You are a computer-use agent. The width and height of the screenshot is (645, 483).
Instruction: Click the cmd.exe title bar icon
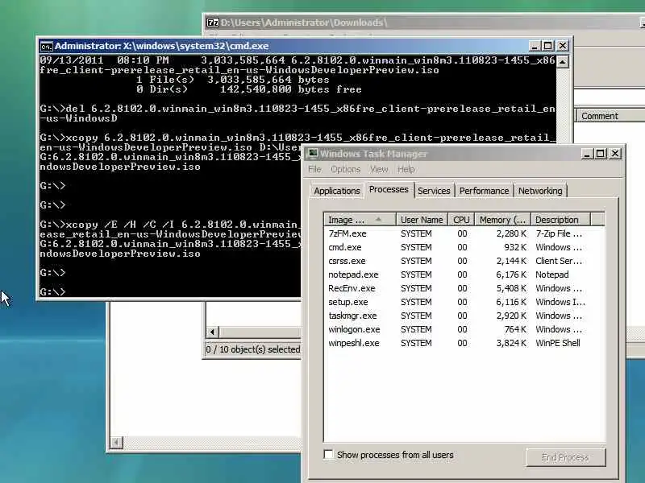pyautogui.click(x=46, y=46)
